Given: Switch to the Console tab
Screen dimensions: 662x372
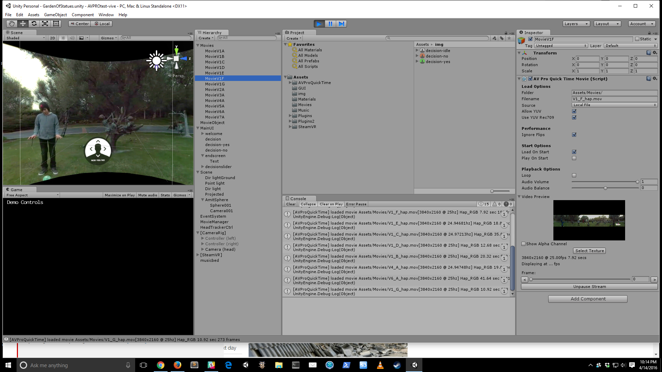Looking at the screenshot, I should click(x=298, y=199).
